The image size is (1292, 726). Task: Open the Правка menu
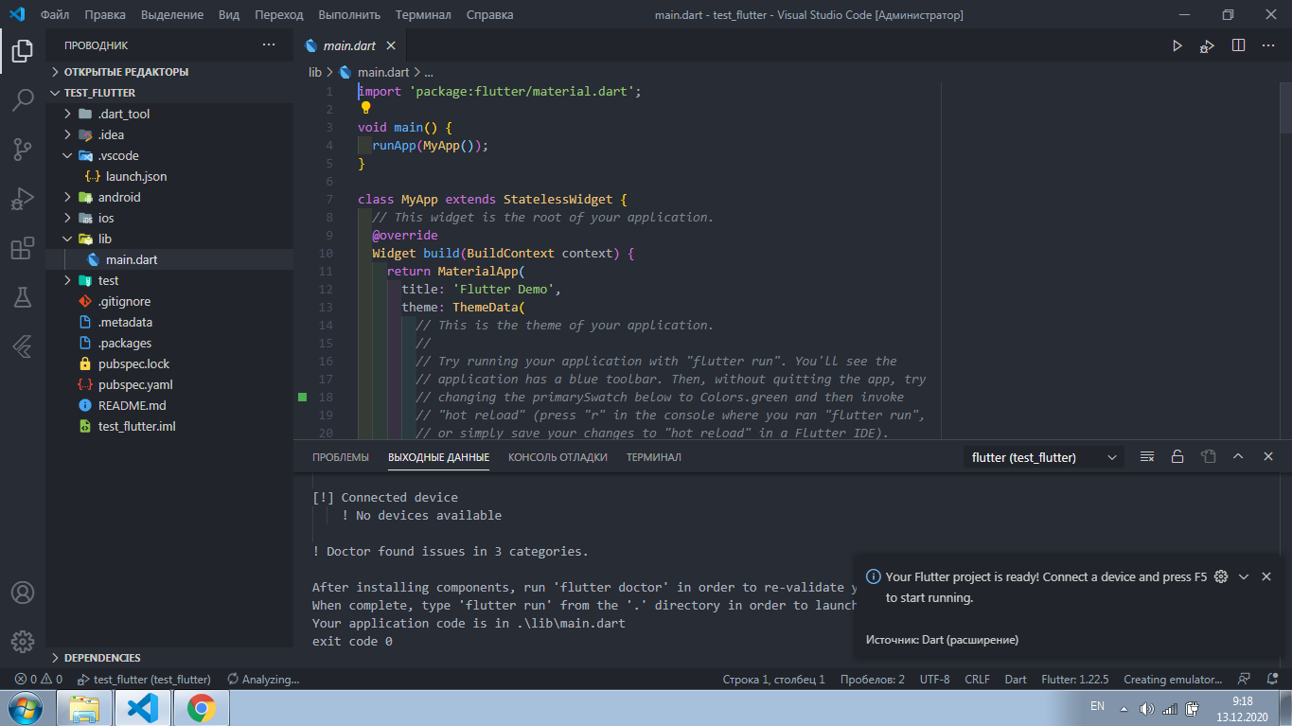point(104,15)
